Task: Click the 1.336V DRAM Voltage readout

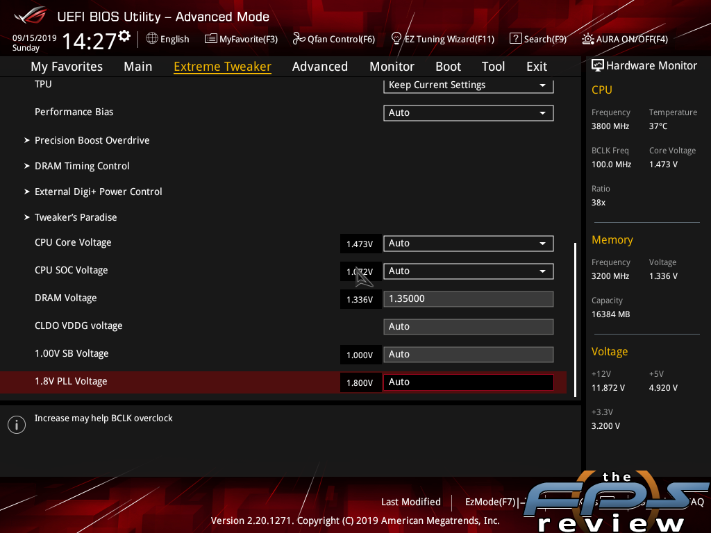Action: tap(360, 300)
